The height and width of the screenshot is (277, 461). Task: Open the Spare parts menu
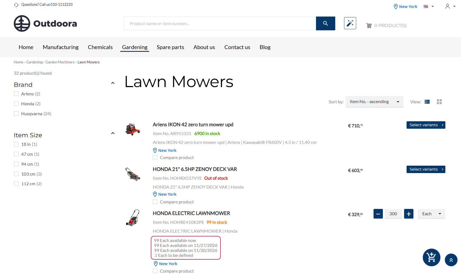(170, 47)
